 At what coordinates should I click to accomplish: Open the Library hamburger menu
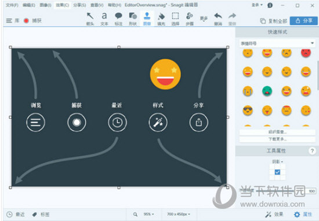pos(9,20)
